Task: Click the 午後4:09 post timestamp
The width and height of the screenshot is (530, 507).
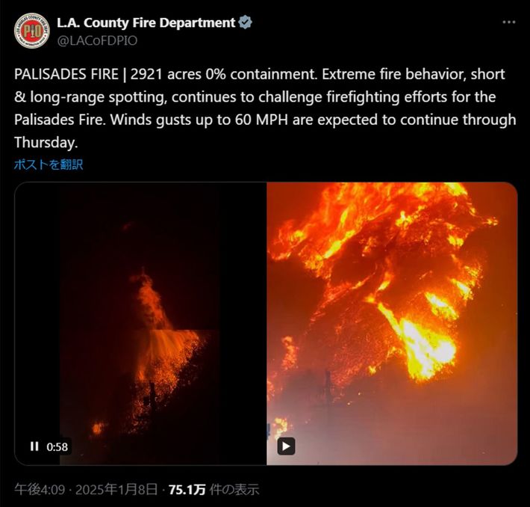Action: (40, 489)
